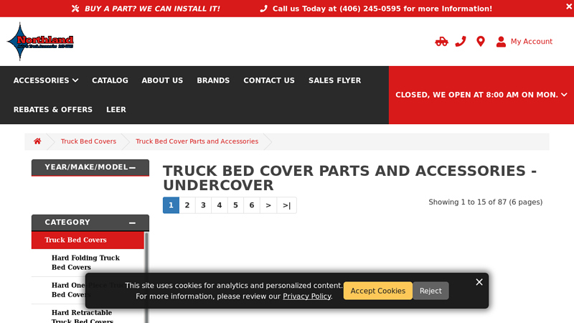Viewport: 574px width, 323px height.
Task: Open My Account link
Action: coord(532,42)
